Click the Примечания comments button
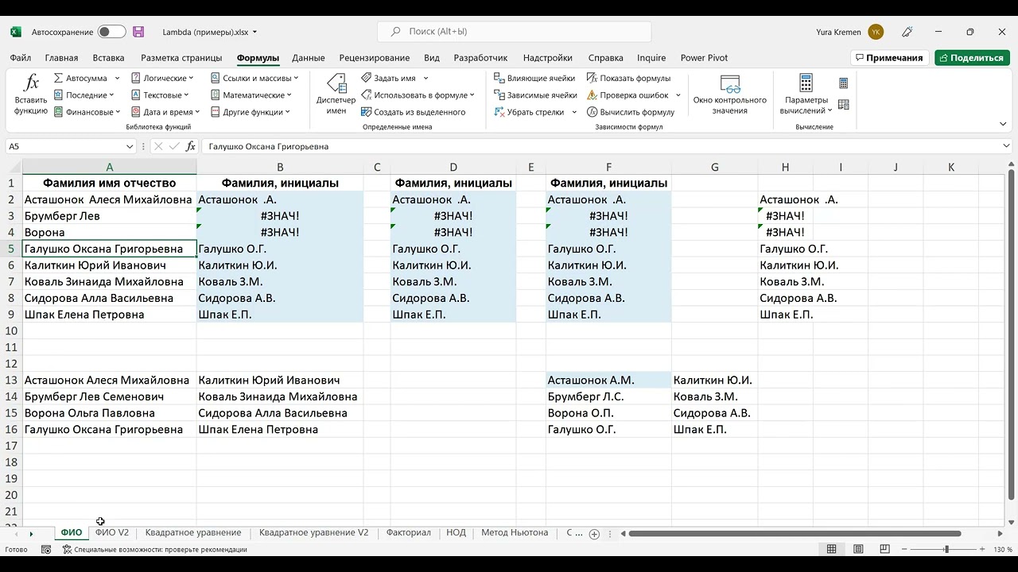 (x=890, y=58)
